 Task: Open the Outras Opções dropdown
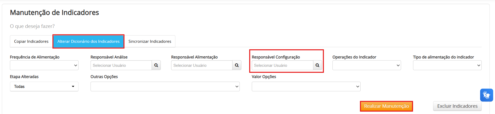[x=165, y=86]
